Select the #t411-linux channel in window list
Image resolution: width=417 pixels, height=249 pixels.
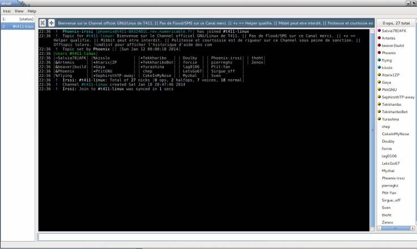(17, 26)
